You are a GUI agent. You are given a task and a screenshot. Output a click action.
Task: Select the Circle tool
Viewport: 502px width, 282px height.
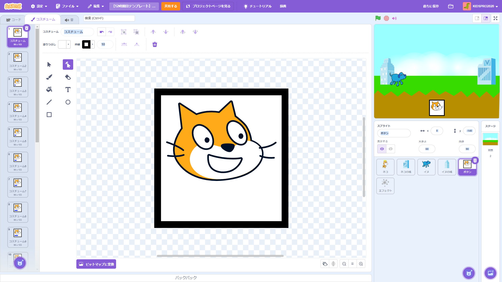tap(68, 102)
